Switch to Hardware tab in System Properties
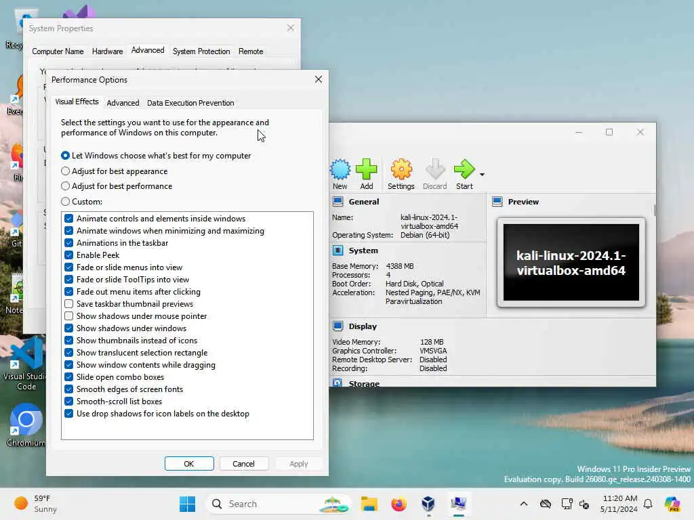 108,51
